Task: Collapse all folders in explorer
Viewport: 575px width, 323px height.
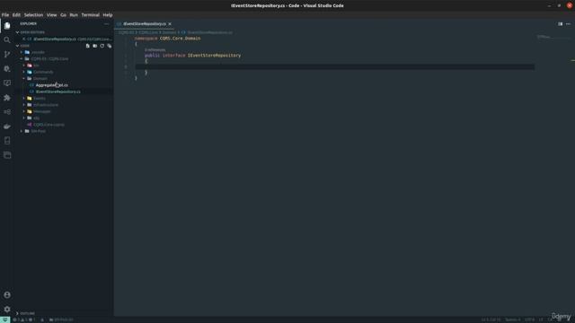Action: click(x=110, y=46)
